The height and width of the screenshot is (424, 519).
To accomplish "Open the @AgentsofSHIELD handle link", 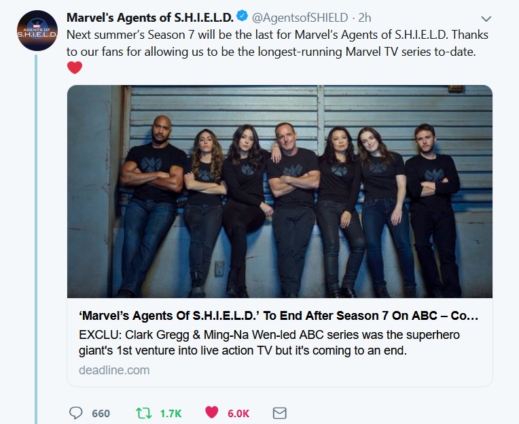I will point(300,18).
